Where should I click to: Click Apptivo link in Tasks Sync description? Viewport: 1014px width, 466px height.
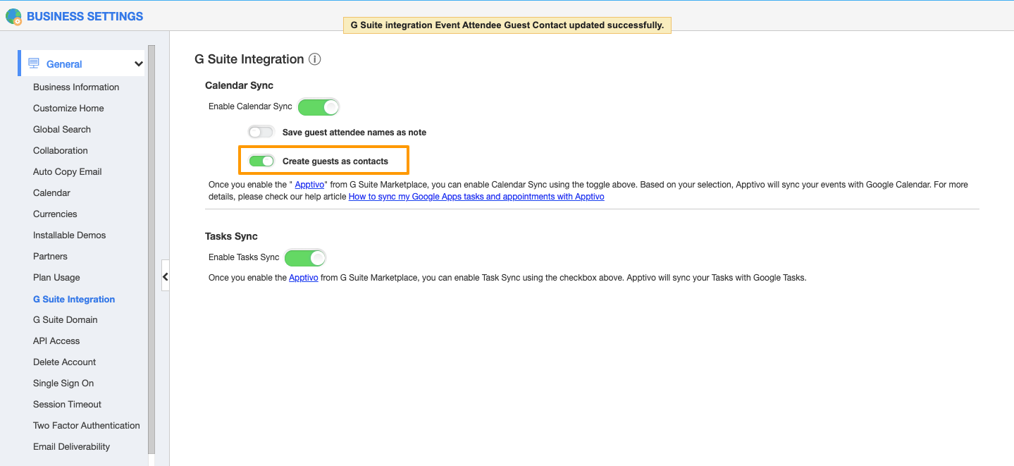[304, 278]
